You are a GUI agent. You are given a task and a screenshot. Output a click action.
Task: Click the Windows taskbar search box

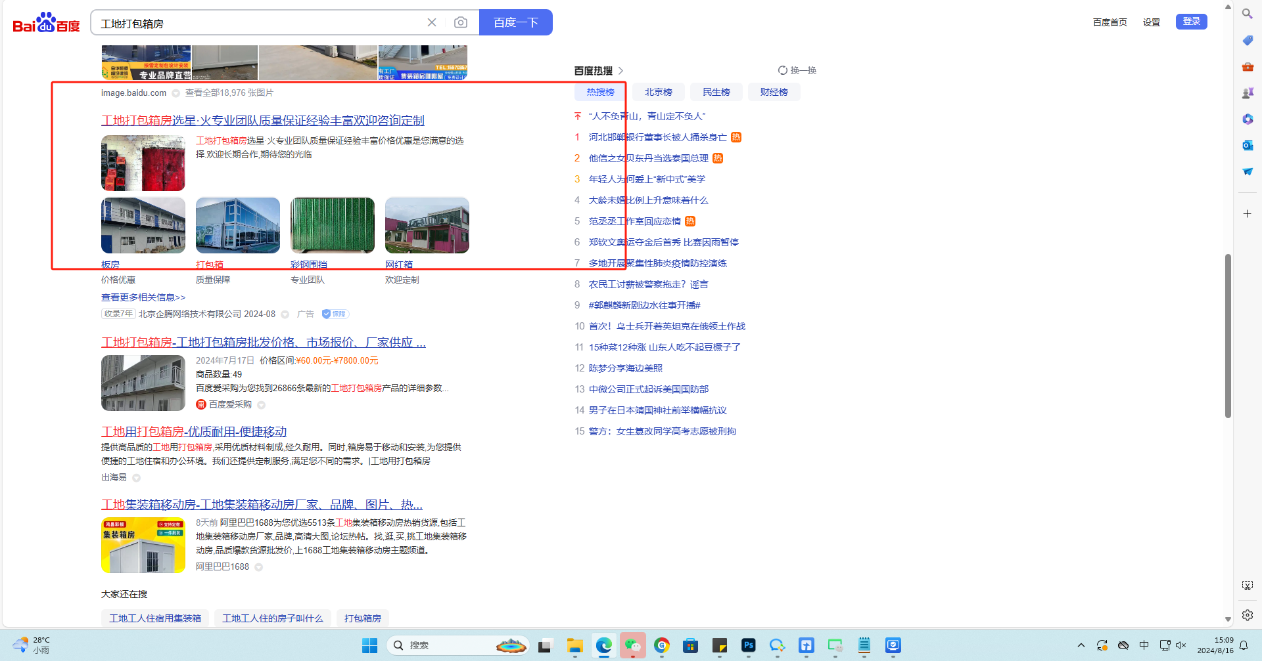tap(458, 646)
